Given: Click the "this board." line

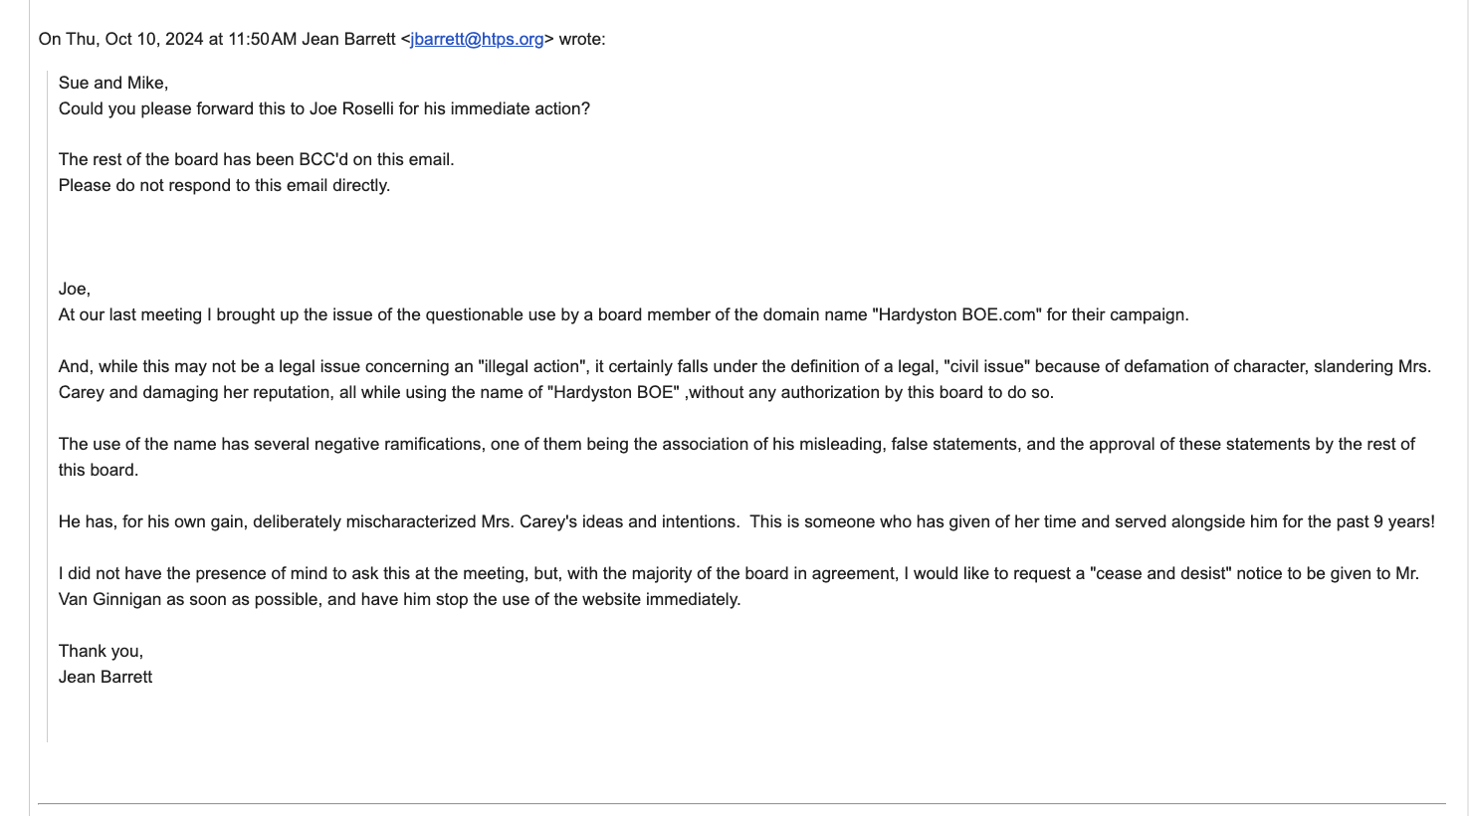Looking at the screenshot, I should [x=99, y=471].
